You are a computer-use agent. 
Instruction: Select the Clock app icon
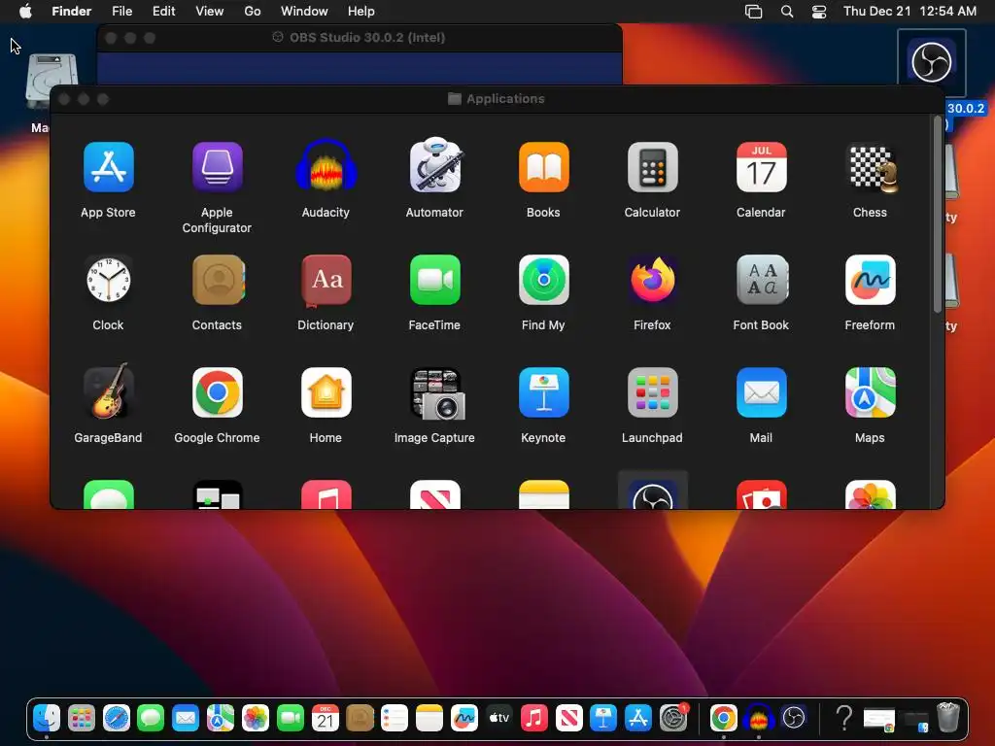(x=109, y=280)
